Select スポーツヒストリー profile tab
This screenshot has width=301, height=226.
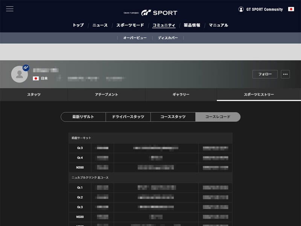click(x=259, y=95)
